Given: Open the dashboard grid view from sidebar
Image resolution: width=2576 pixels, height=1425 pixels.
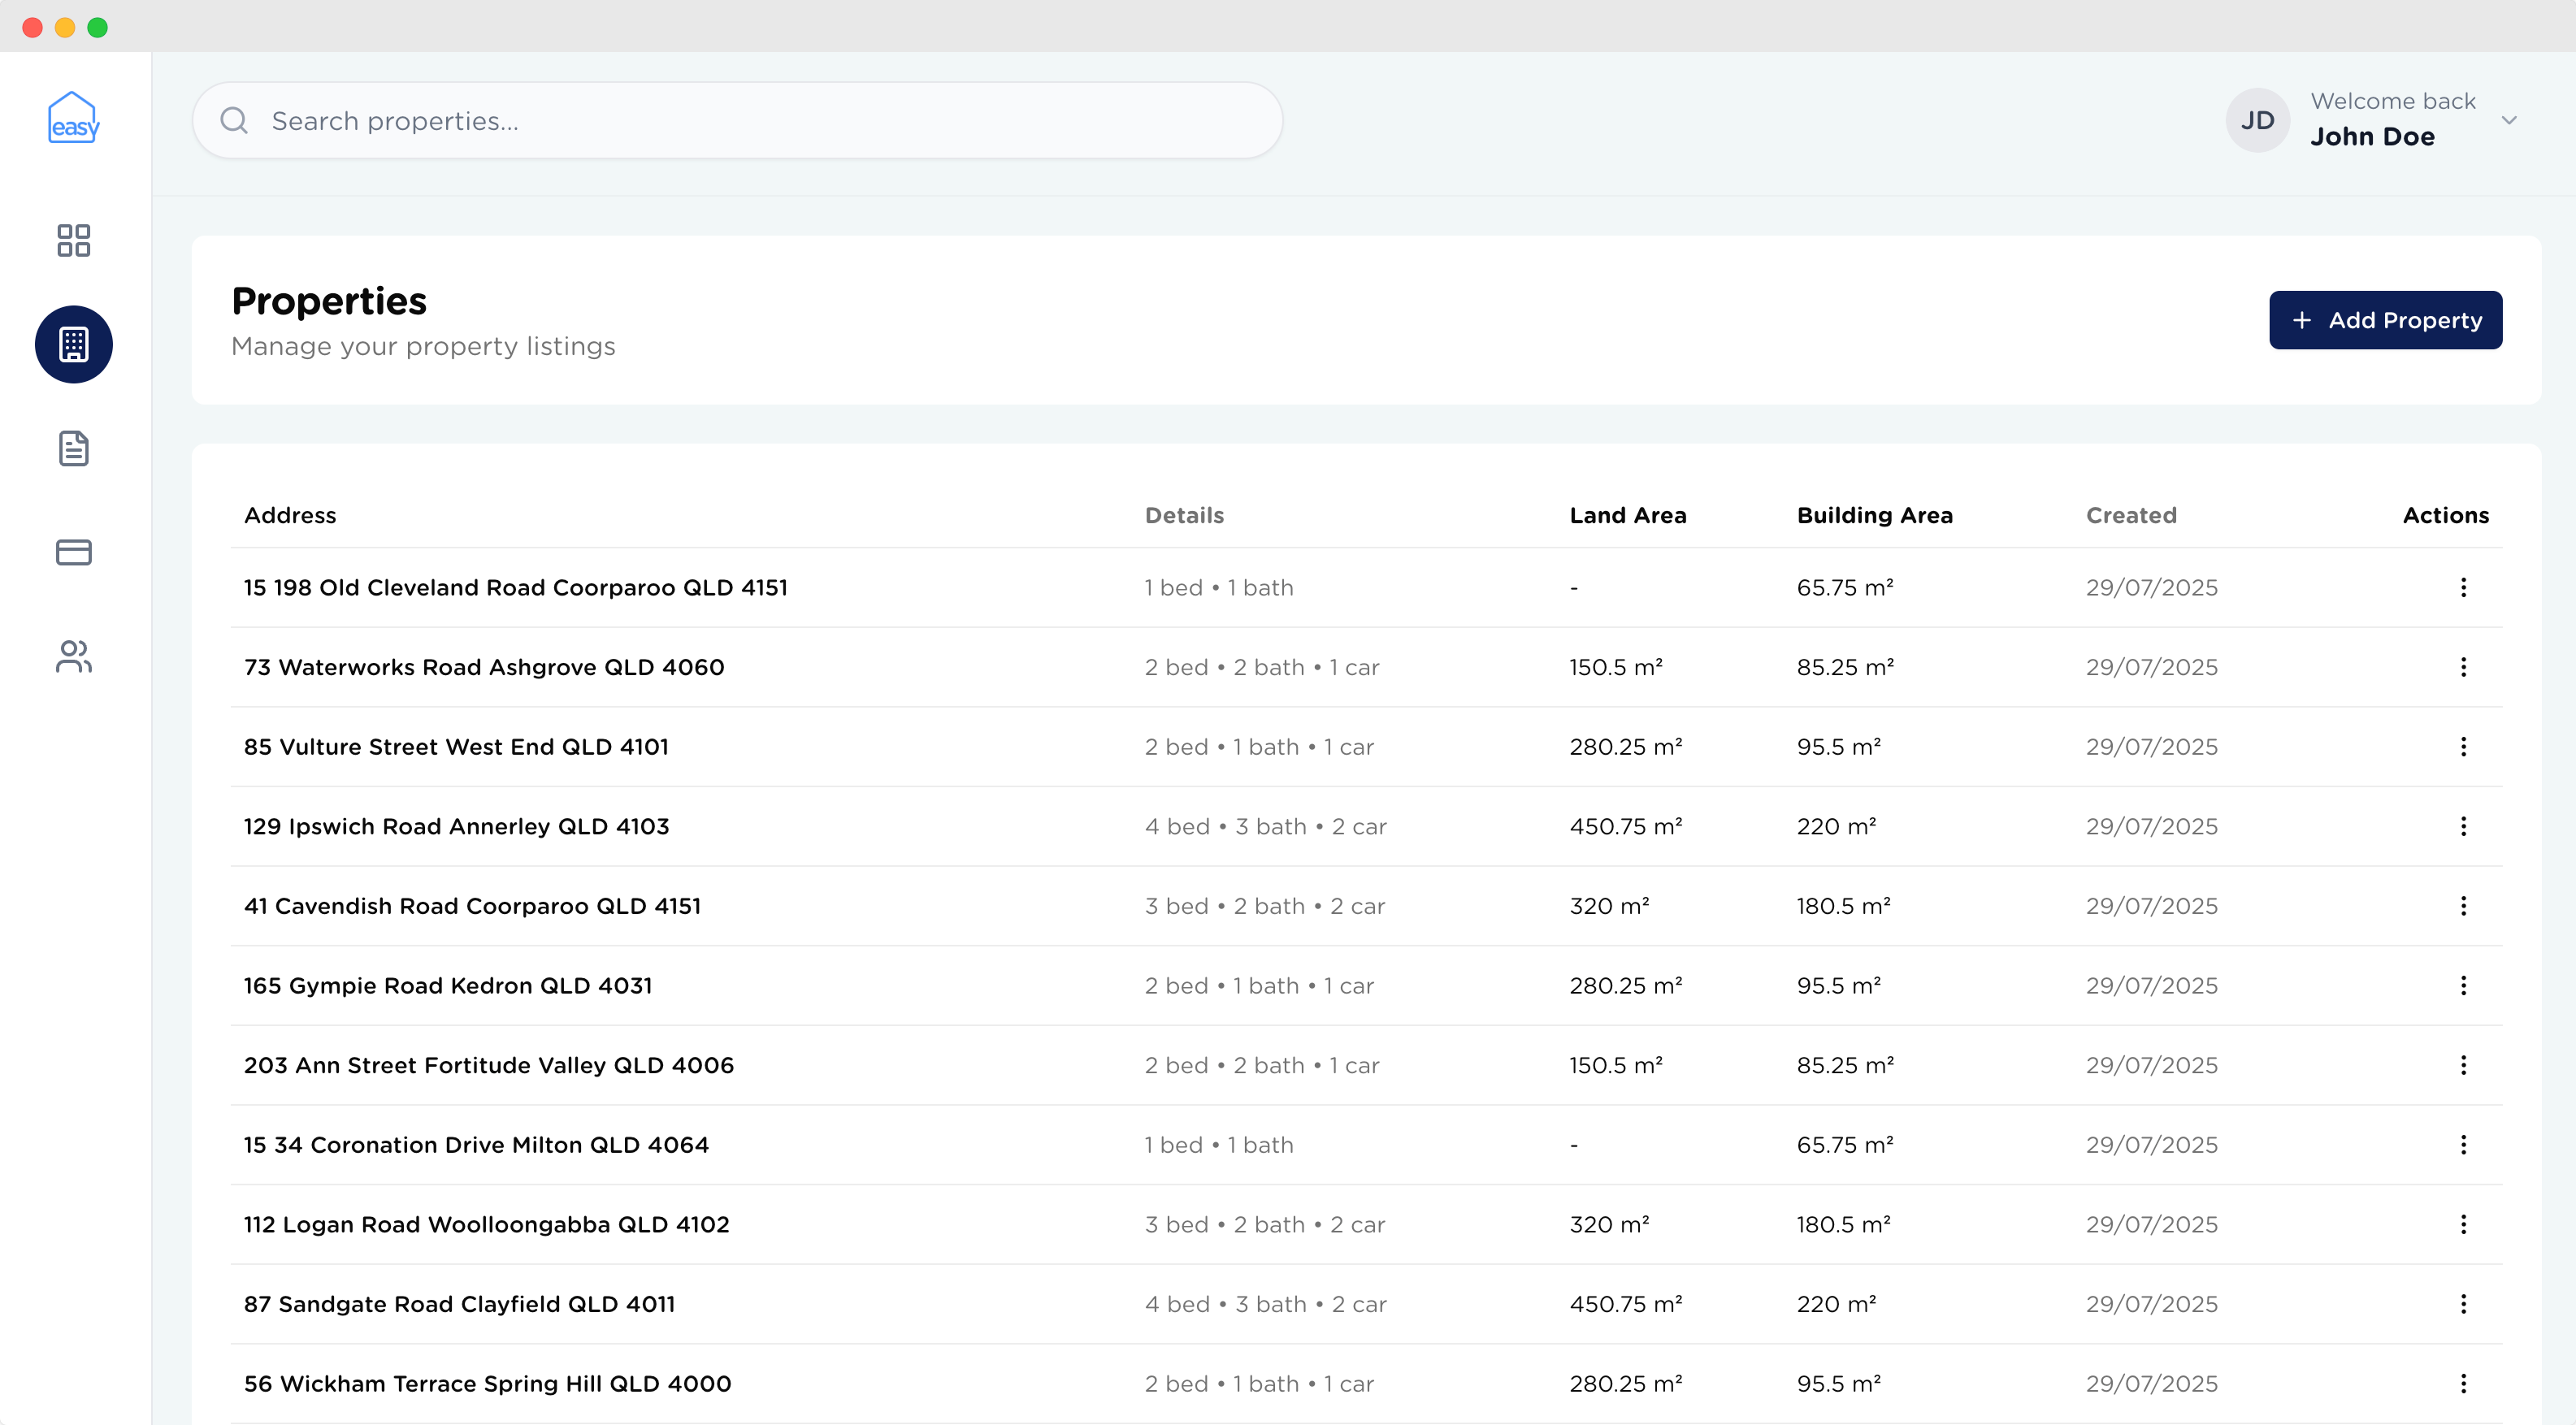Looking at the screenshot, I should (74, 240).
